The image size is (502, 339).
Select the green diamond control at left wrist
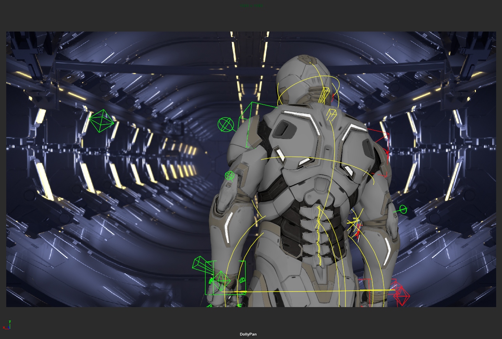(x=221, y=281)
